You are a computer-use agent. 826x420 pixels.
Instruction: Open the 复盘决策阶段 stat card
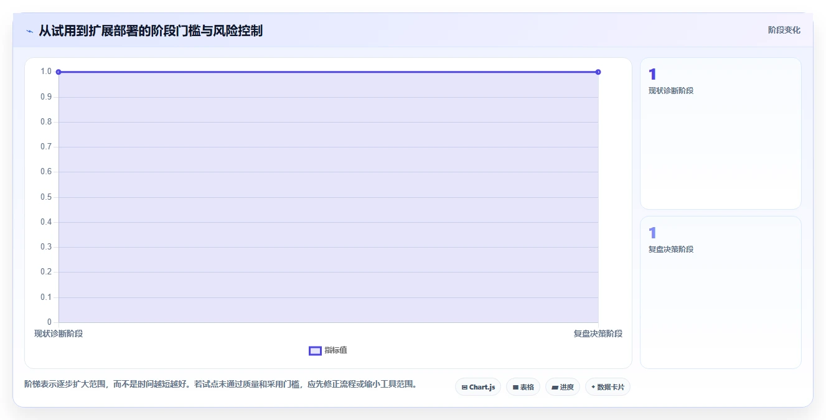click(x=720, y=292)
